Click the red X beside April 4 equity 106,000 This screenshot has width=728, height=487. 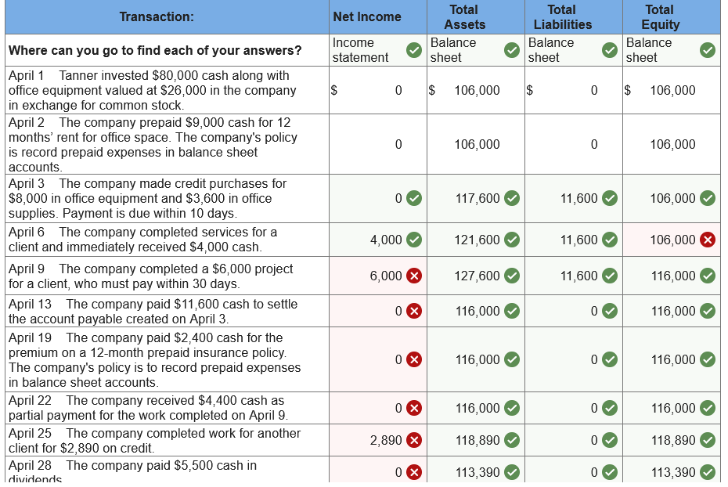[x=707, y=240]
